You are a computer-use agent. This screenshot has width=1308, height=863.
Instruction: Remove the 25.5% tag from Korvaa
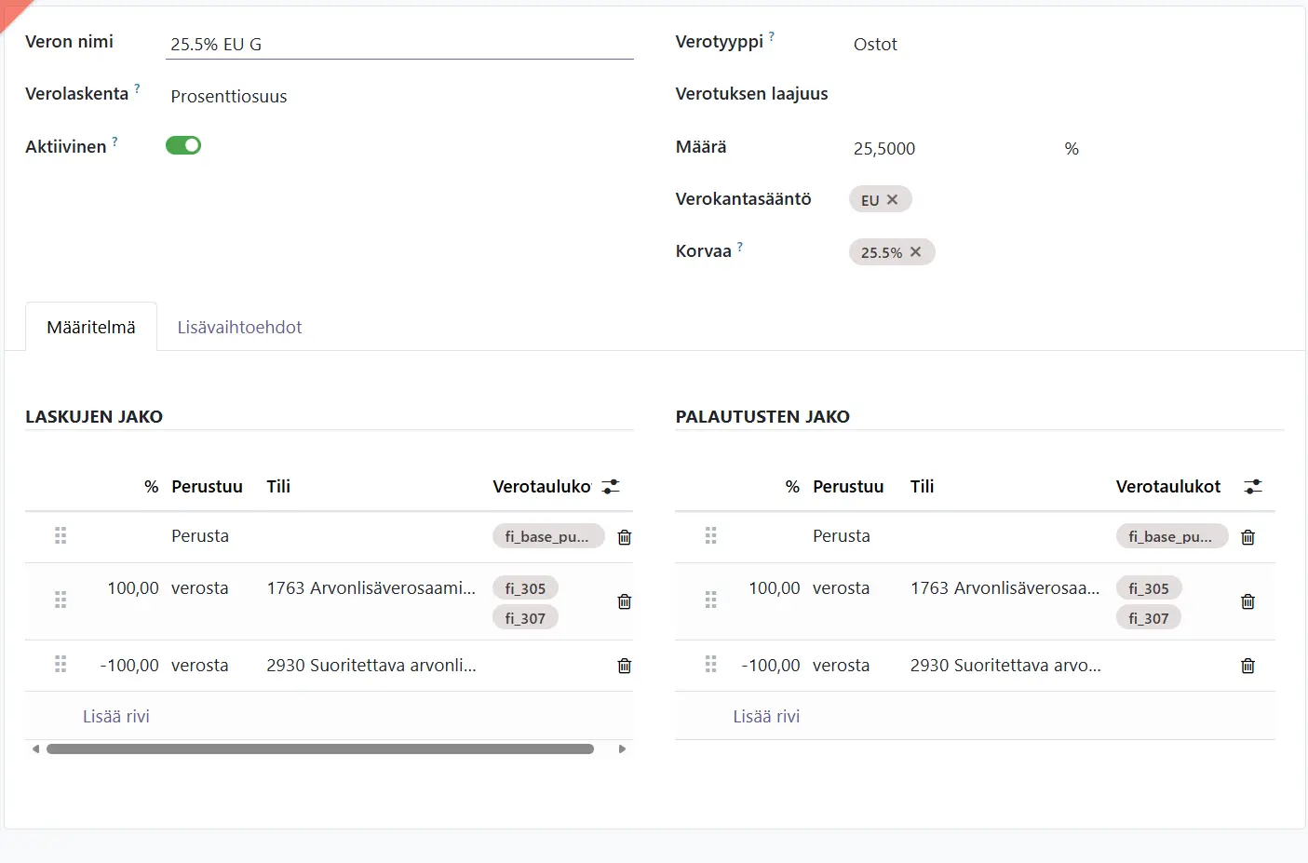point(915,251)
